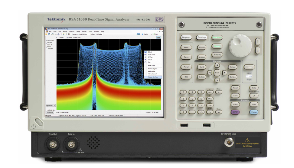Push the Analysis hardware button
294x168 pixels.
[202, 57]
